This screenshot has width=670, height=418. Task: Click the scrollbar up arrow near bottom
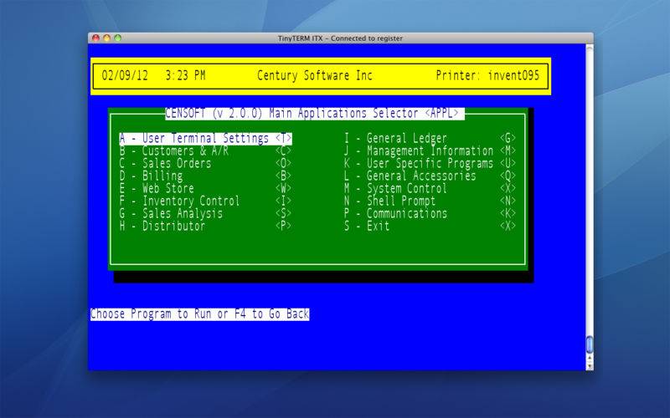click(x=590, y=358)
